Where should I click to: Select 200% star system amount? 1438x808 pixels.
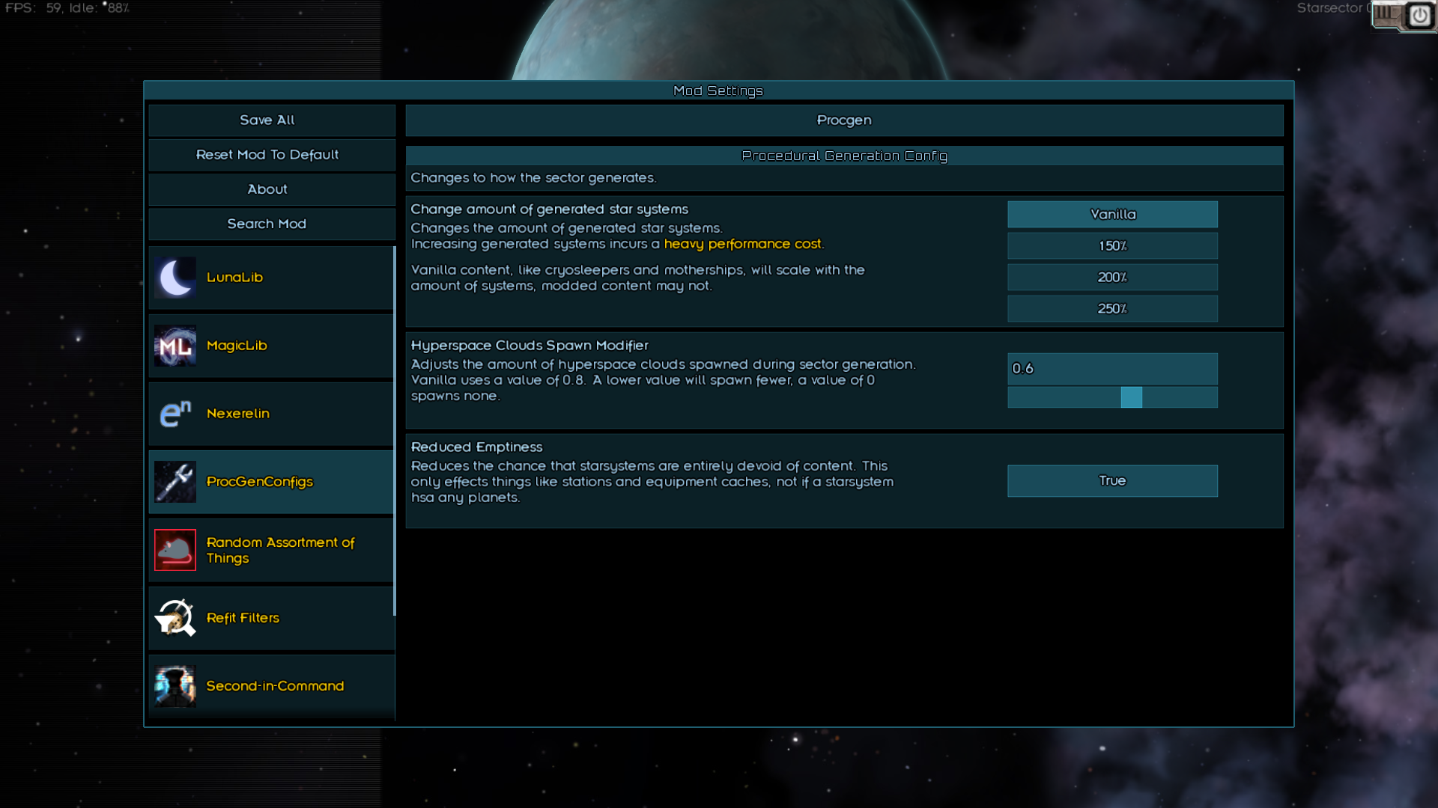pos(1112,278)
